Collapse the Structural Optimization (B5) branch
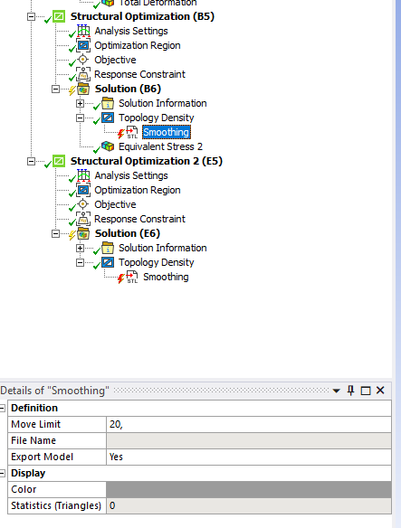This screenshot has width=401, height=528. point(31,16)
